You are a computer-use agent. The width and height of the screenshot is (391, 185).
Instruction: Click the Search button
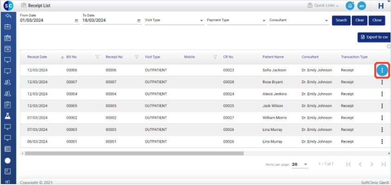pyautogui.click(x=341, y=20)
